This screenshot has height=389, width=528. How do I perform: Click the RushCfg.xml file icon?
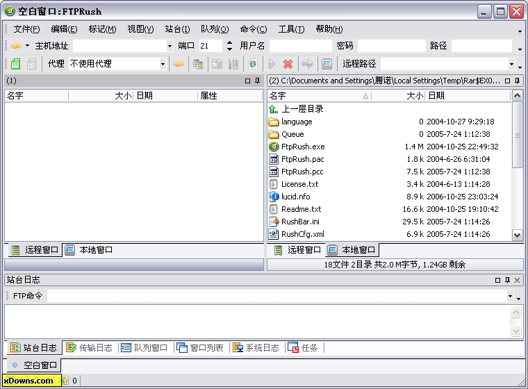(x=274, y=234)
